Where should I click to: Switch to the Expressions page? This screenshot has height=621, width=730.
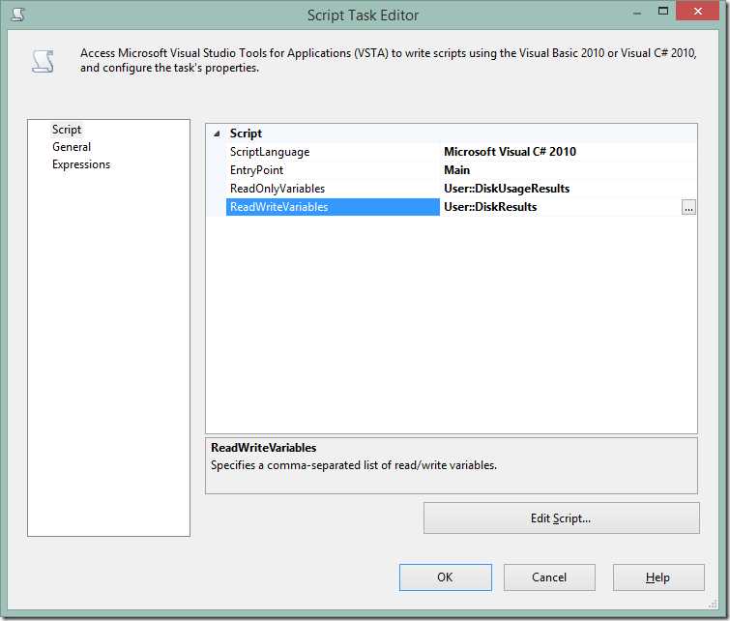tap(81, 164)
